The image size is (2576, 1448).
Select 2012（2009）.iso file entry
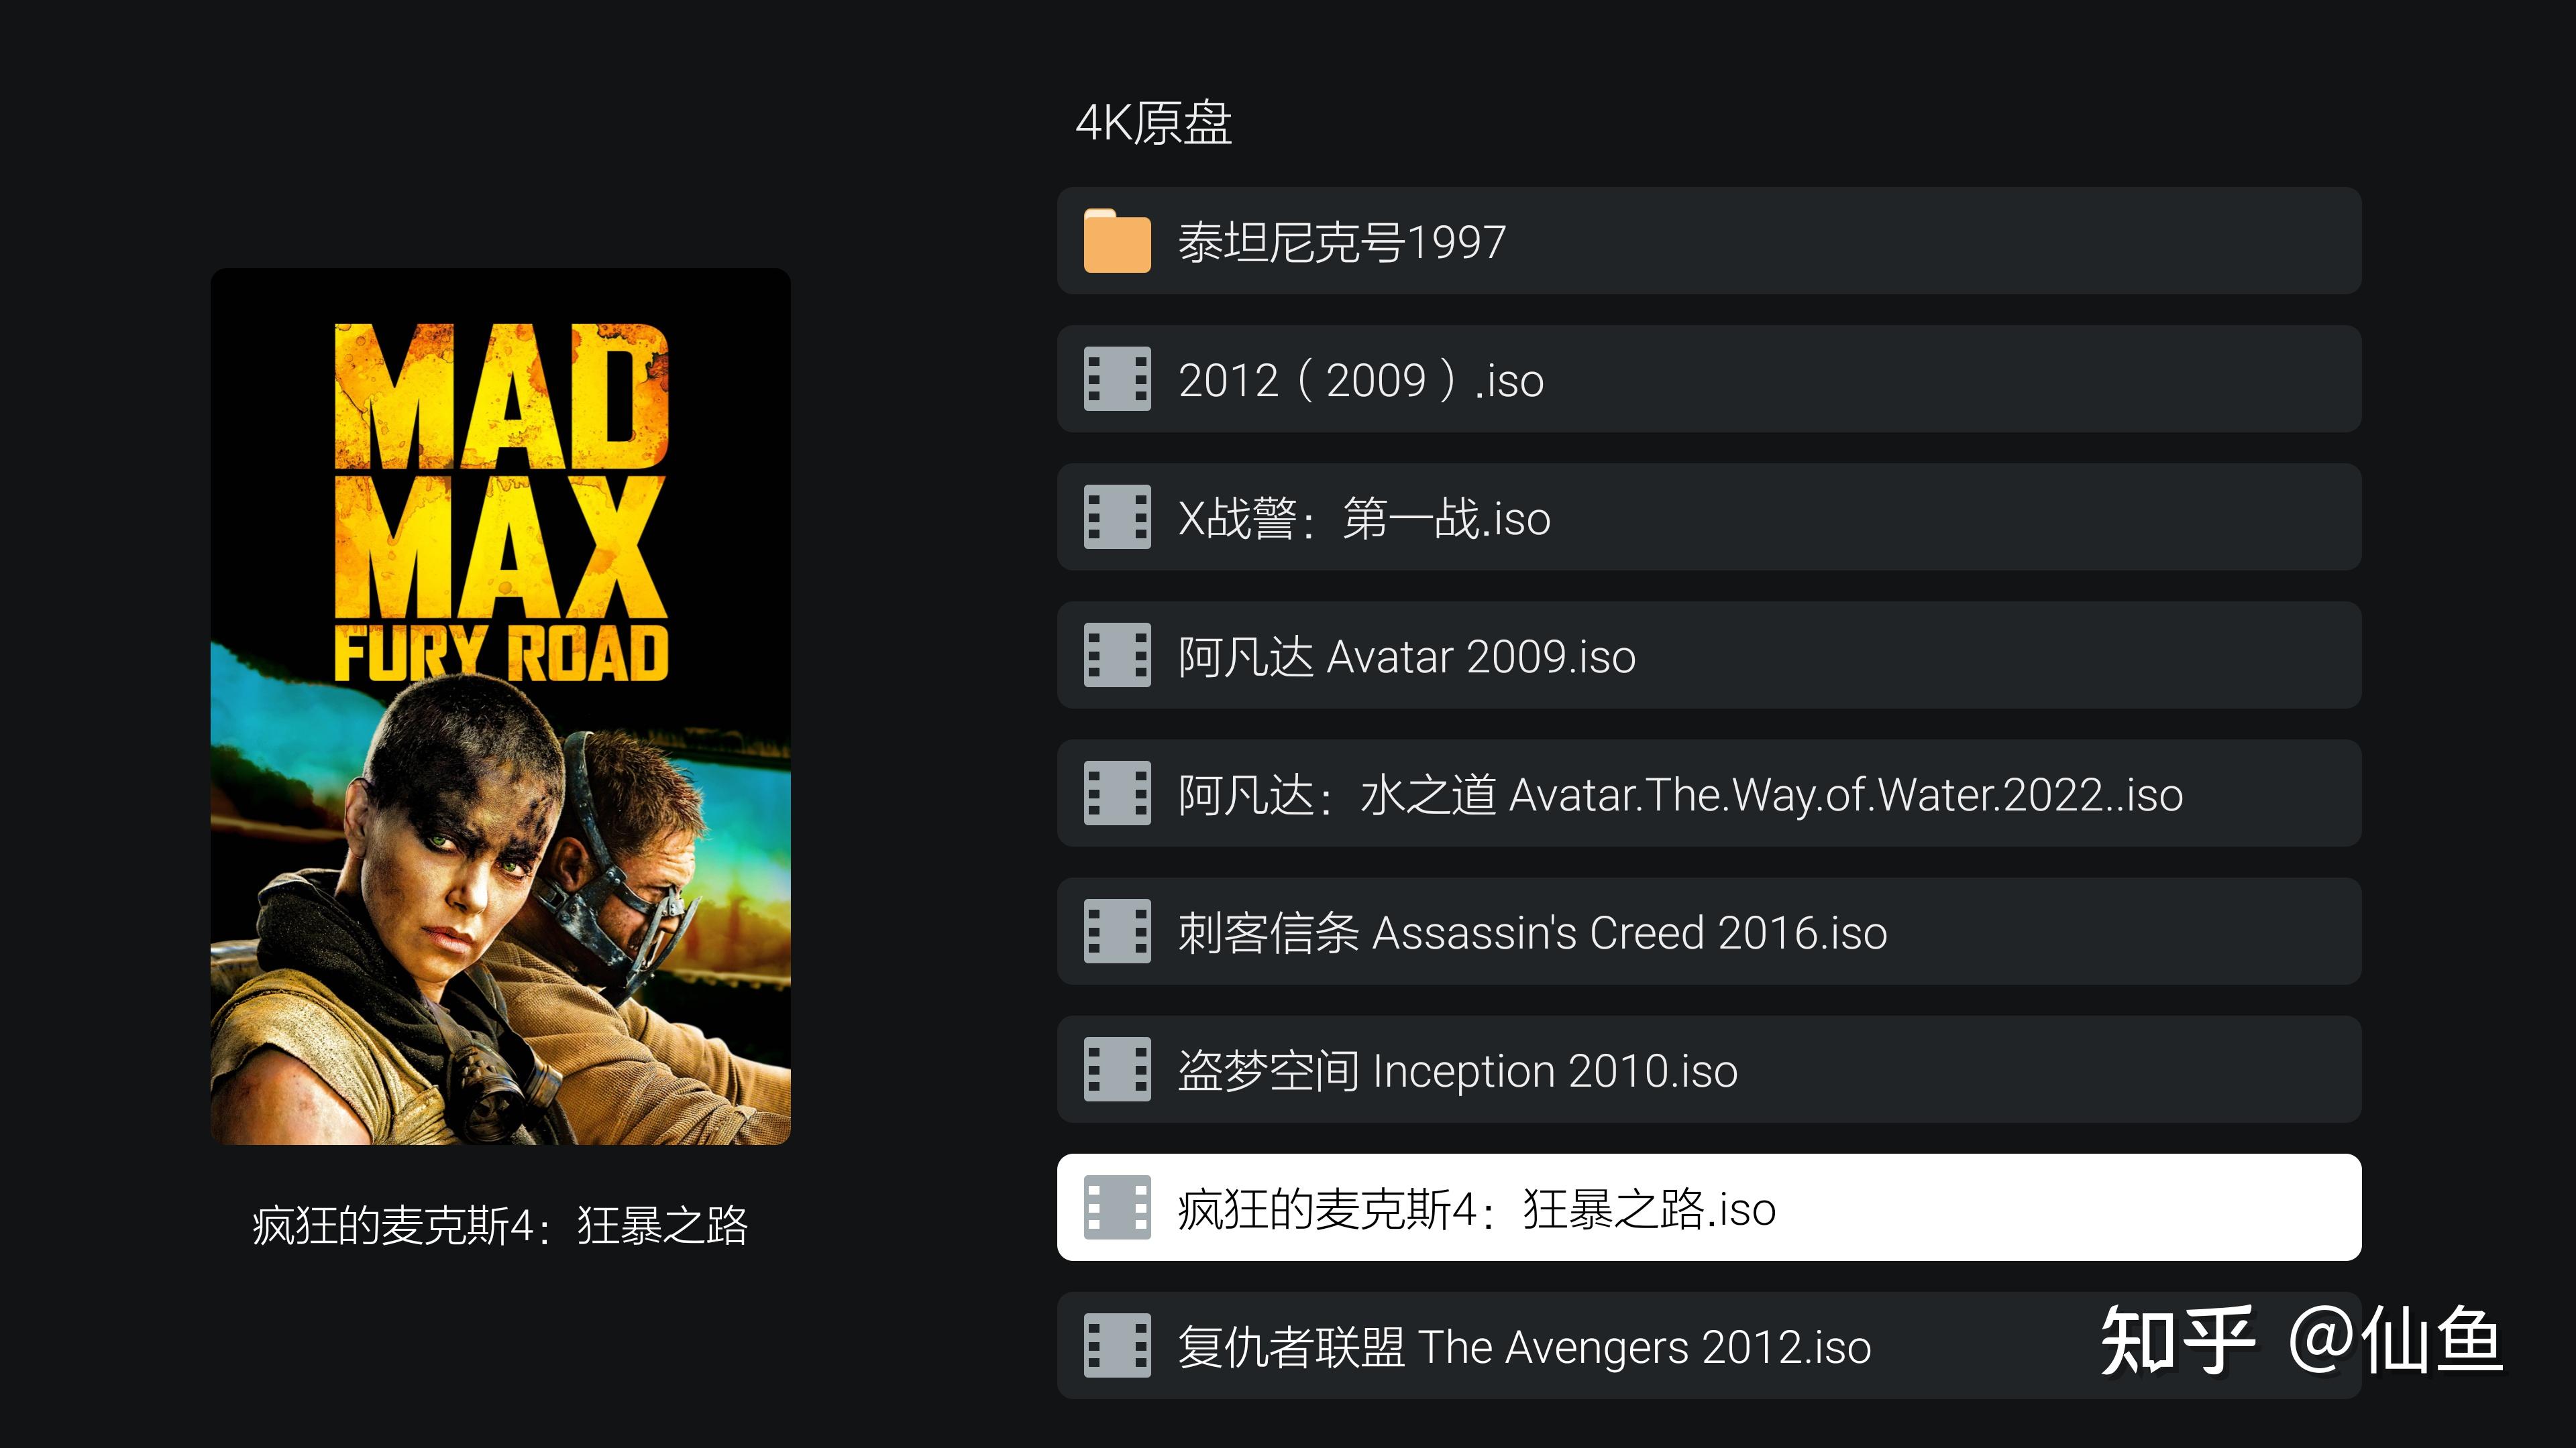point(1709,379)
